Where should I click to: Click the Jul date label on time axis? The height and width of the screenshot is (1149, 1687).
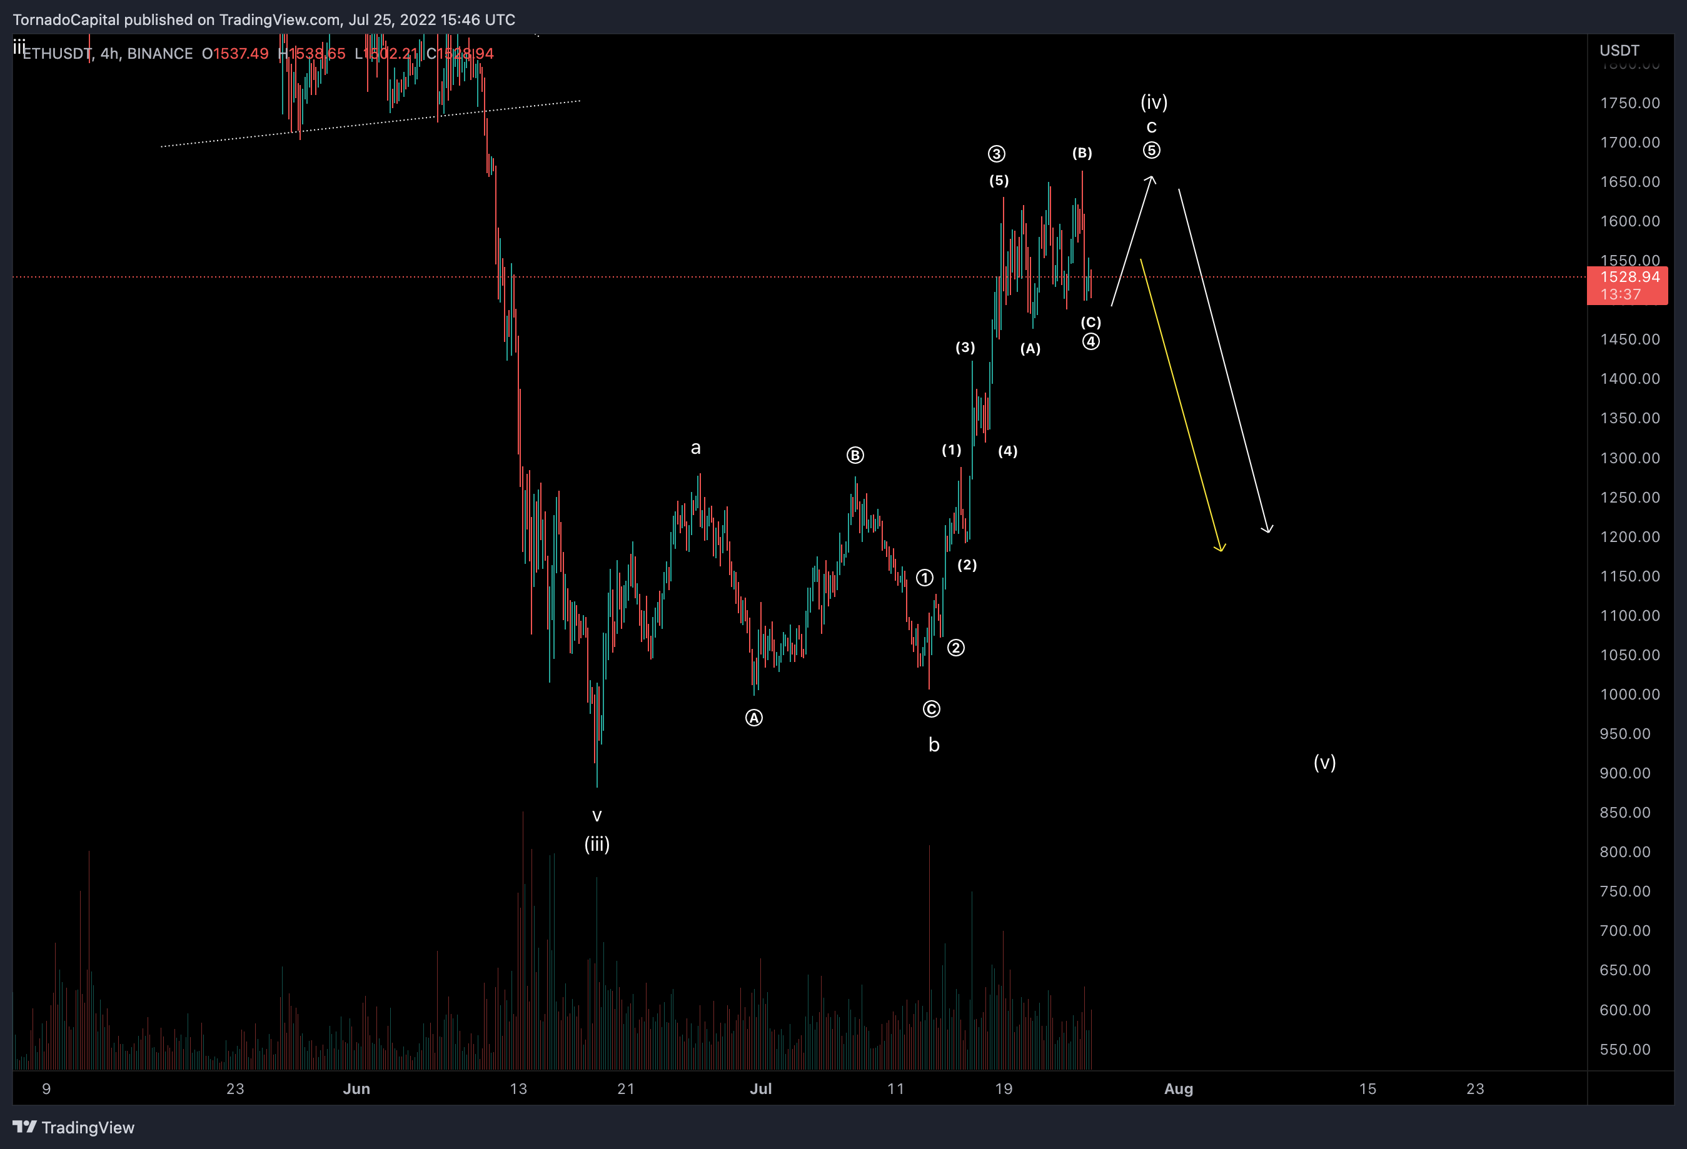[x=761, y=1089]
